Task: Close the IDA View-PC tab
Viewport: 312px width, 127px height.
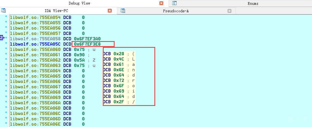Action: click(110, 11)
